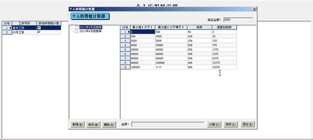Close the 个人所得税计算器 dialog
This screenshot has height=140, width=313.
click(254, 9)
